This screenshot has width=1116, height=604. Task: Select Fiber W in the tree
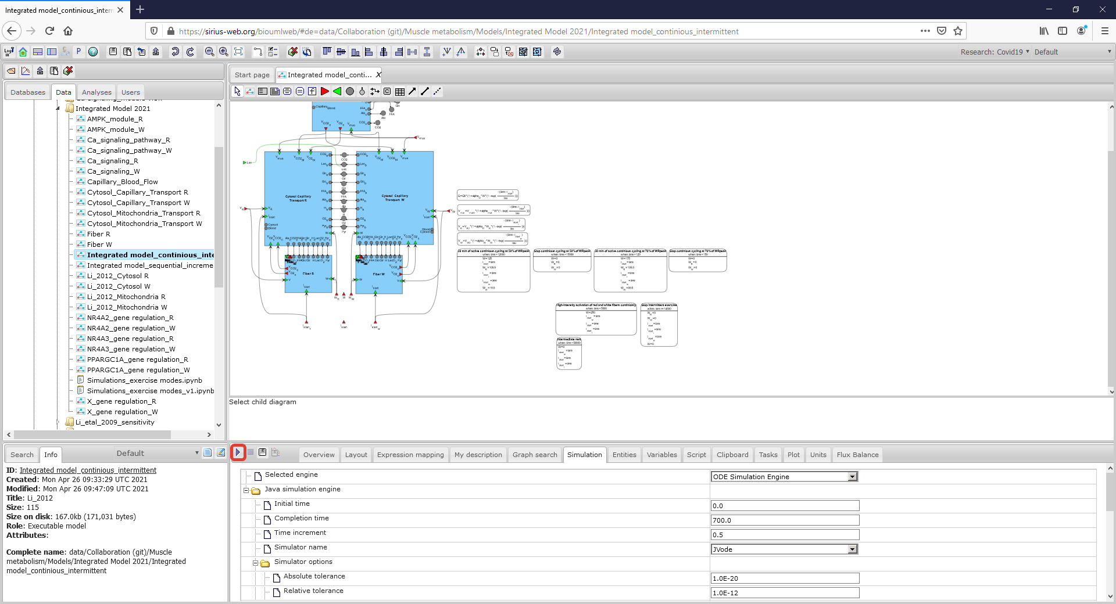click(99, 245)
